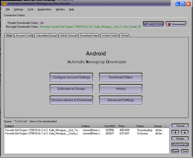Click Configure Account Settings button
Screen dimensions: 193x158
click(x=71, y=78)
